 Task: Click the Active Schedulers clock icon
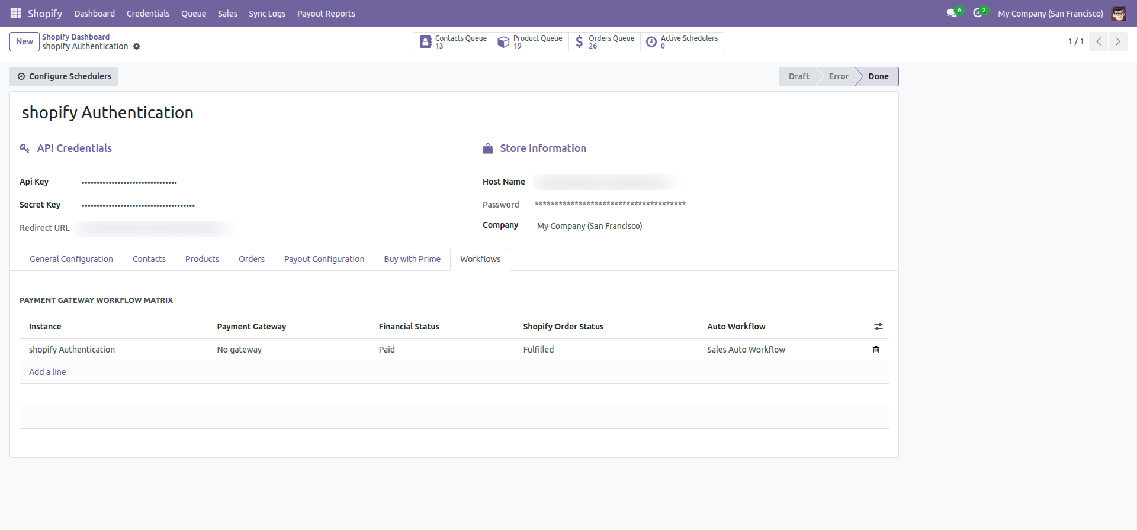point(651,42)
